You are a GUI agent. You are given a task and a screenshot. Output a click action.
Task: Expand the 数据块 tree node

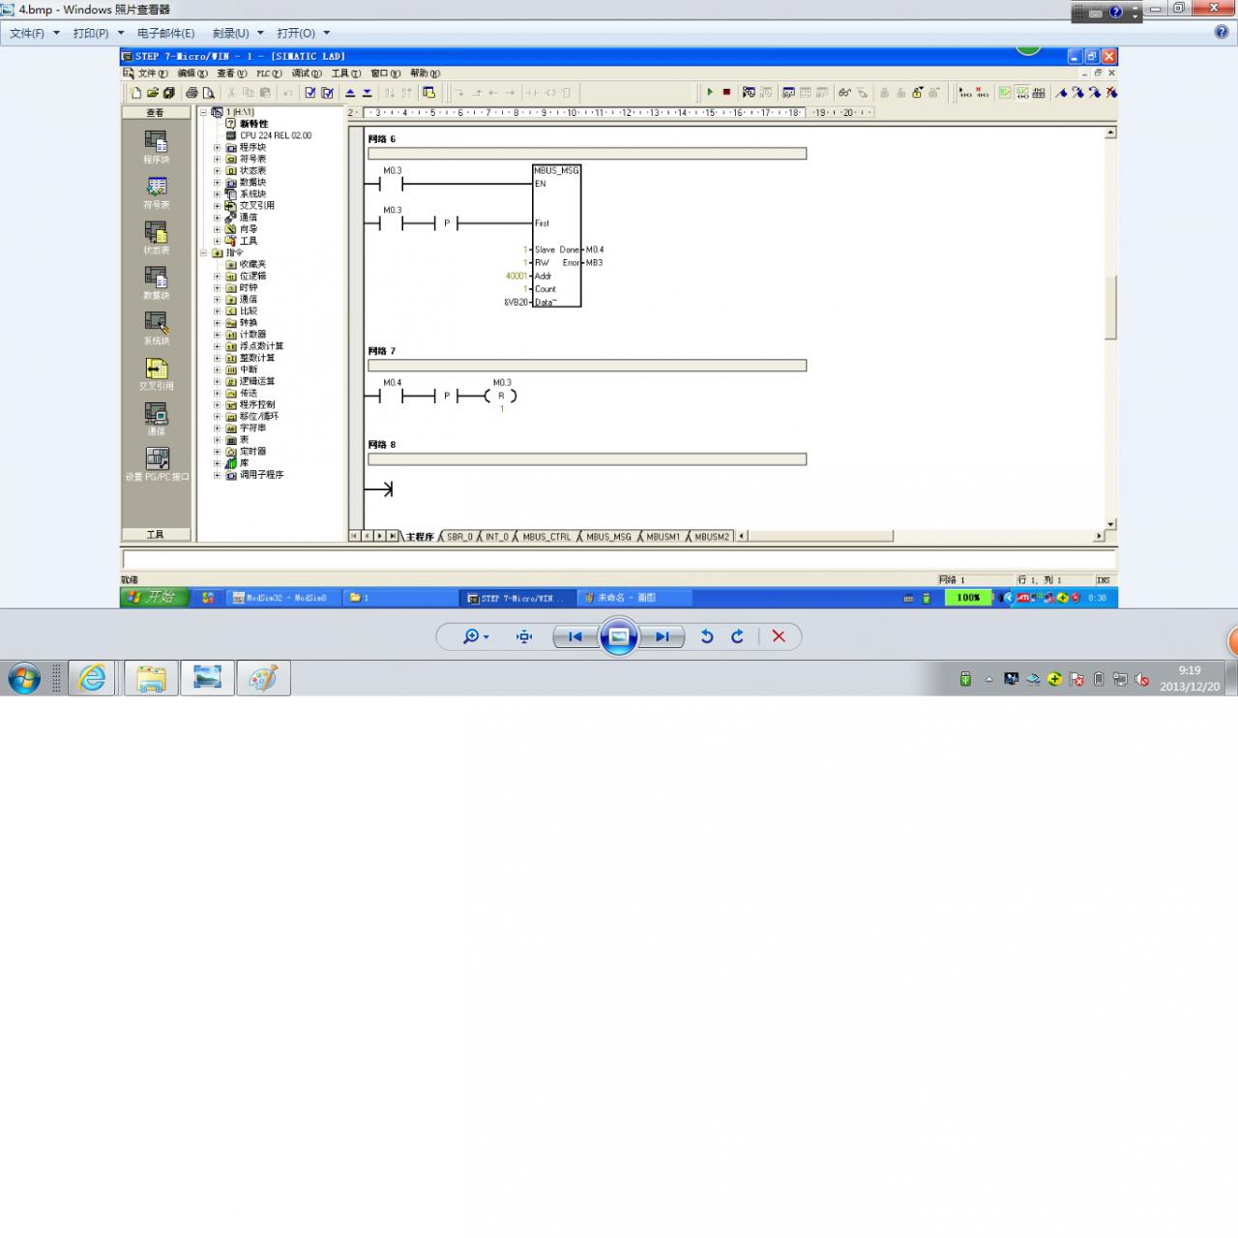[217, 182]
